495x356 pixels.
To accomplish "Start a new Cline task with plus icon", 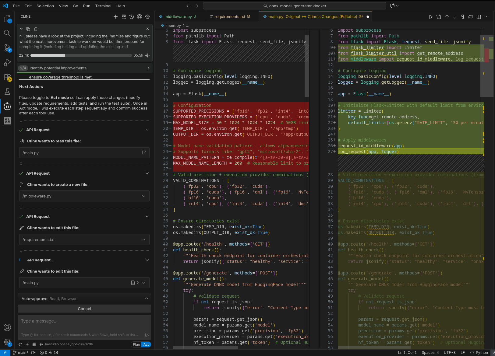I will tap(115, 17).
